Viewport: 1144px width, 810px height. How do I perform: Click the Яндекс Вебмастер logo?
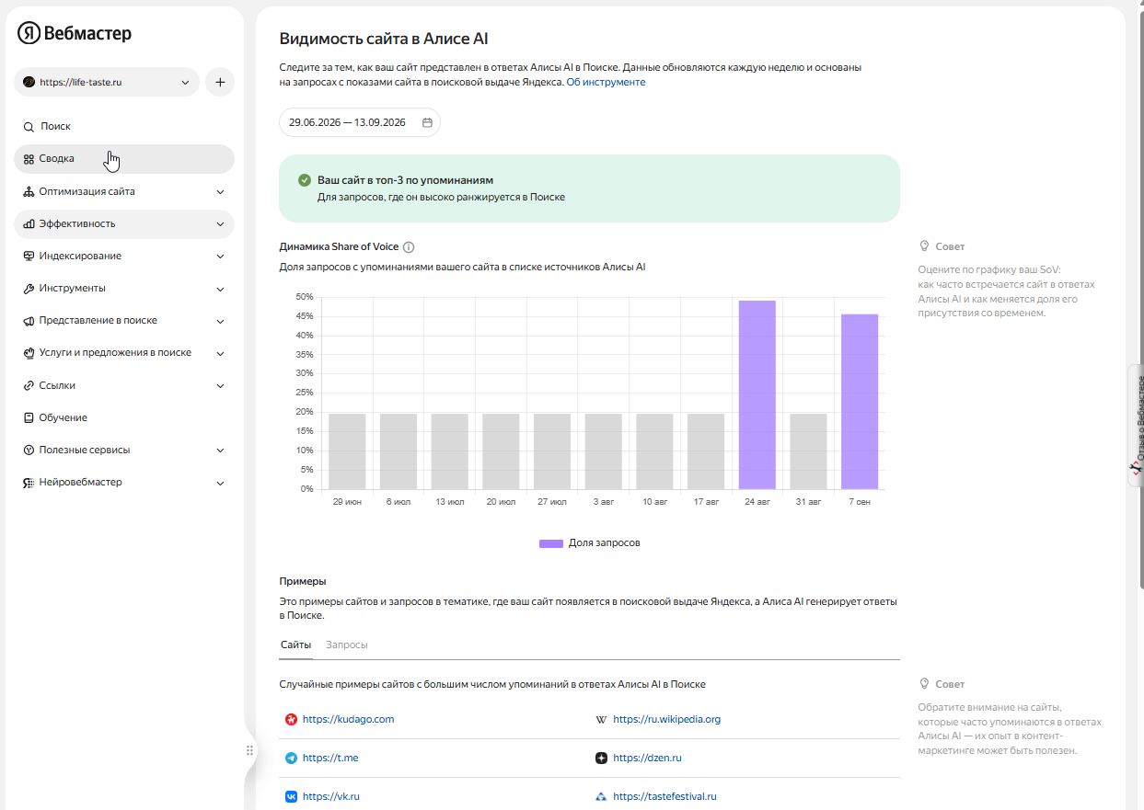pyautogui.click(x=75, y=33)
